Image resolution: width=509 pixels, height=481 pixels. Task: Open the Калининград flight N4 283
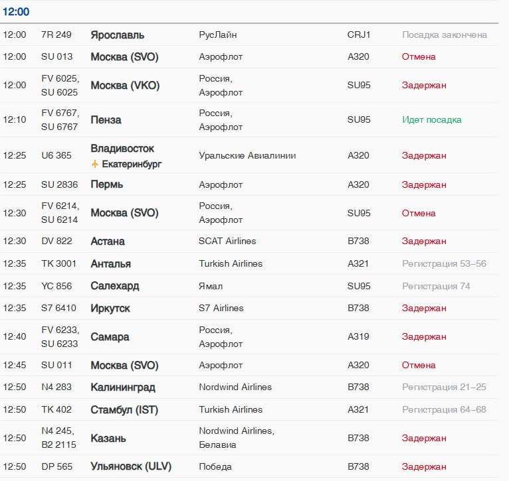pos(249,387)
